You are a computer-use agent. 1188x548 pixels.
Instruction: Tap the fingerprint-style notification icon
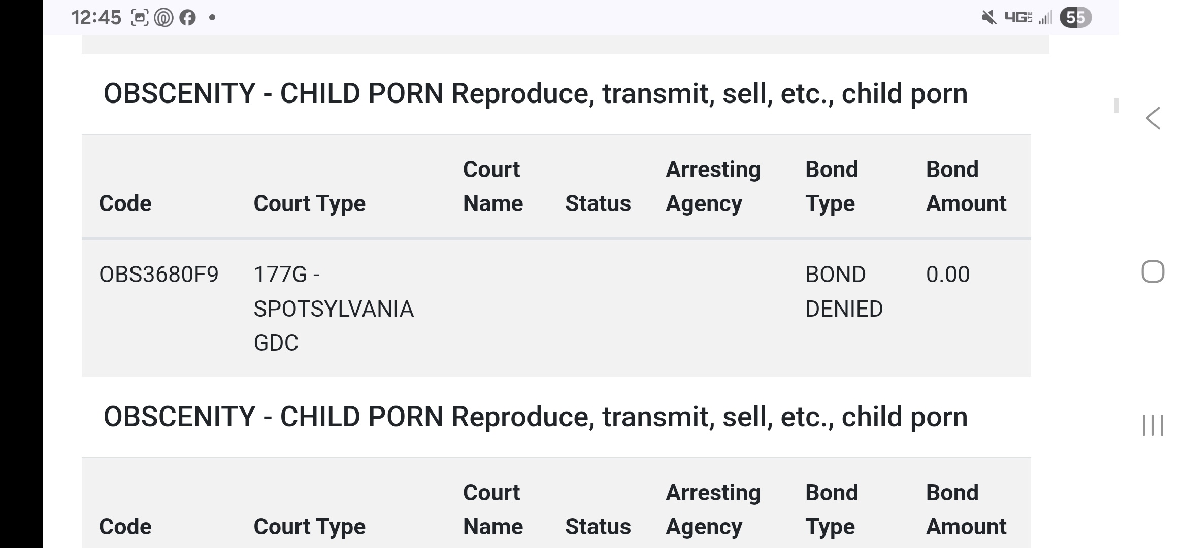tap(163, 18)
